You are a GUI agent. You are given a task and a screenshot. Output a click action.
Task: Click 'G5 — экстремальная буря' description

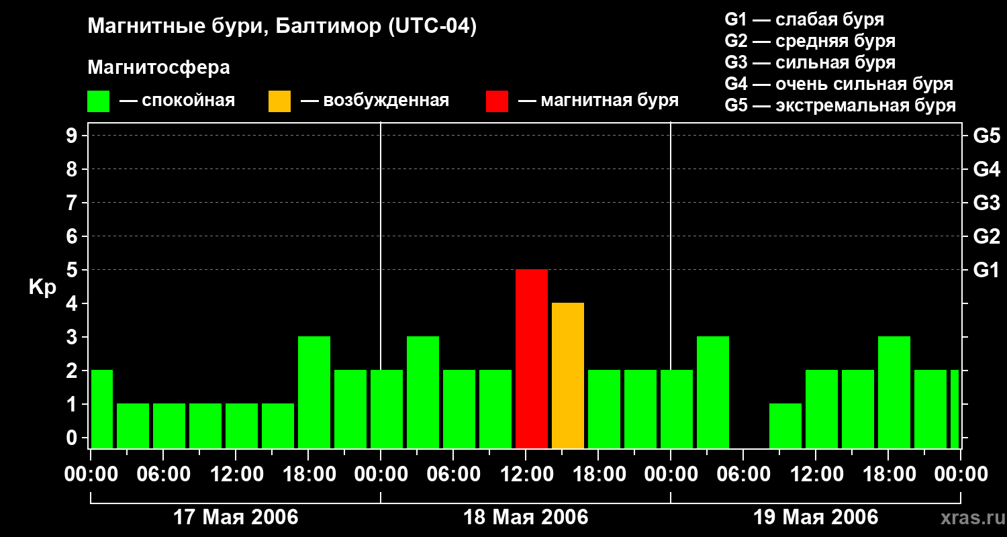pos(840,105)
